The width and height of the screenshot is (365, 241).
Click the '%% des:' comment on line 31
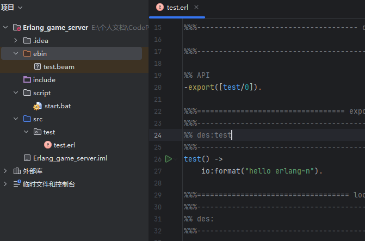pyautogui.click(x=199, y=219)
